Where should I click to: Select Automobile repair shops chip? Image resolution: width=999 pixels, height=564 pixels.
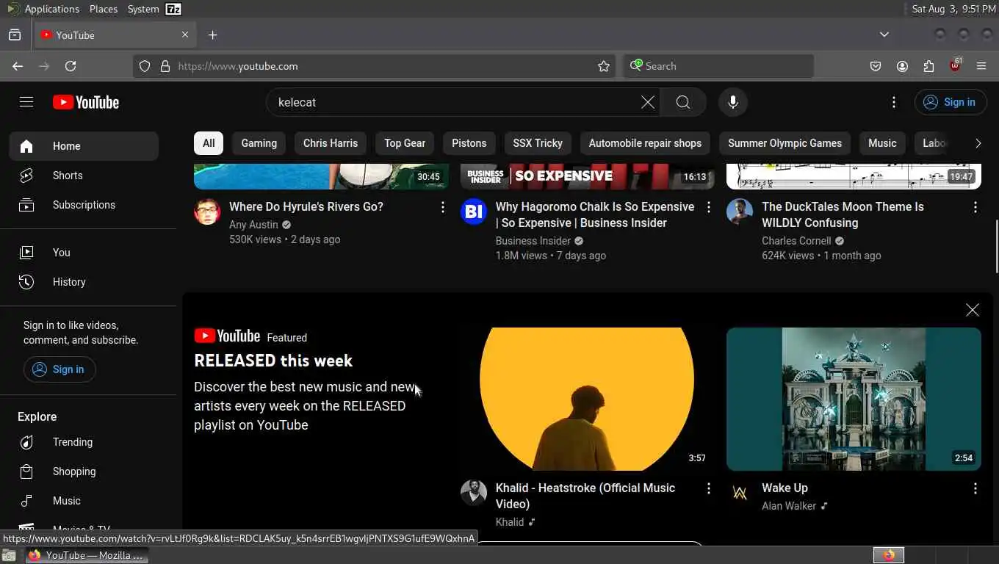tap(645, 143)
